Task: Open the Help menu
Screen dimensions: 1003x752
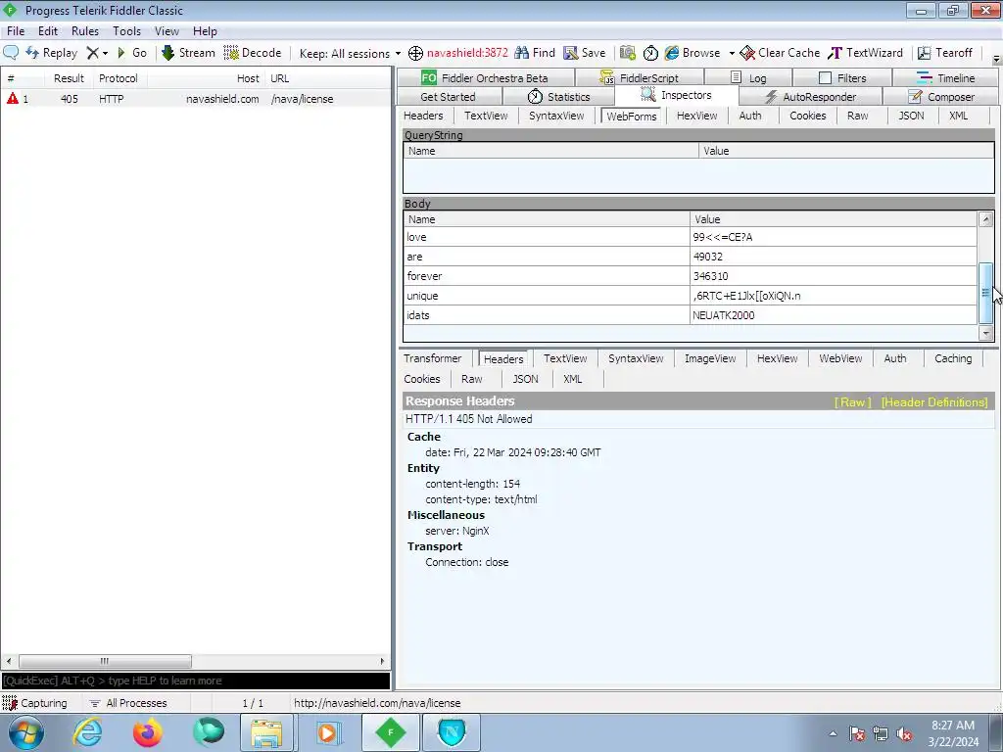Action: [205, 31]
